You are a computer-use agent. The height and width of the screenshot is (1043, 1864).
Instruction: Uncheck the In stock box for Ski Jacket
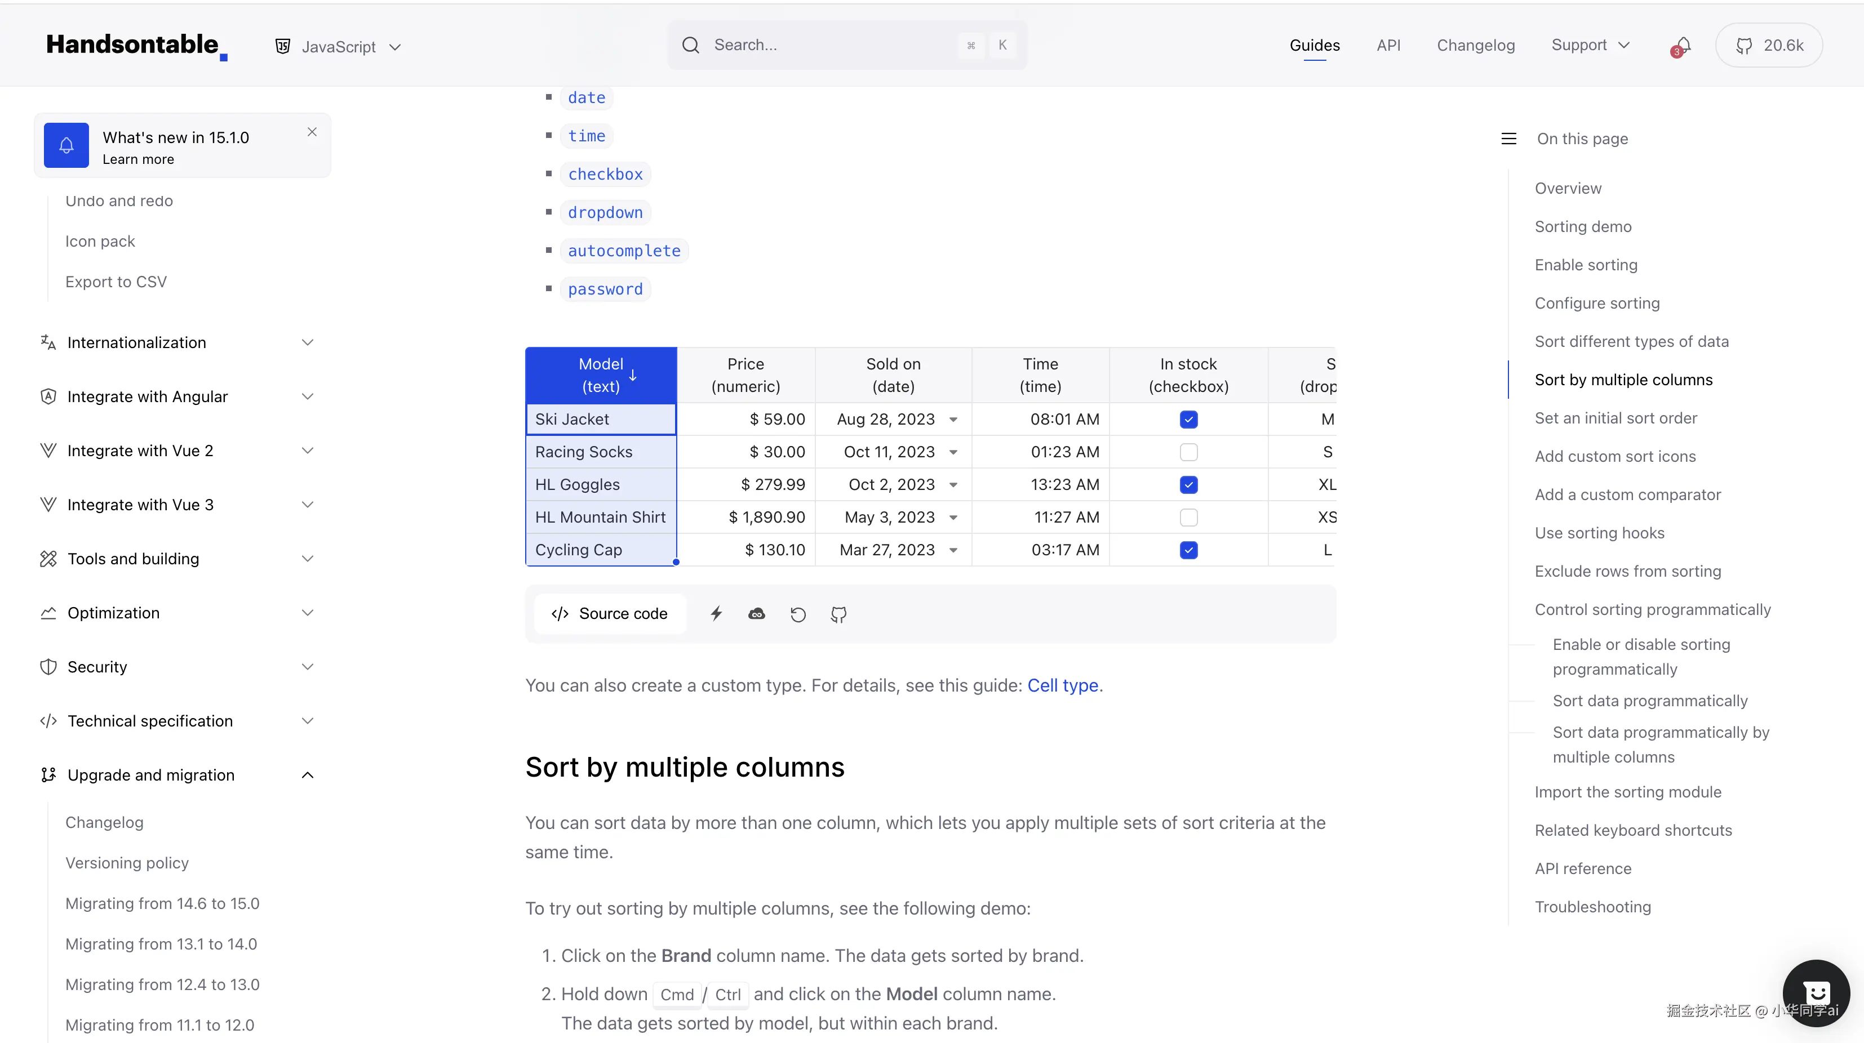coord(1188,420)
